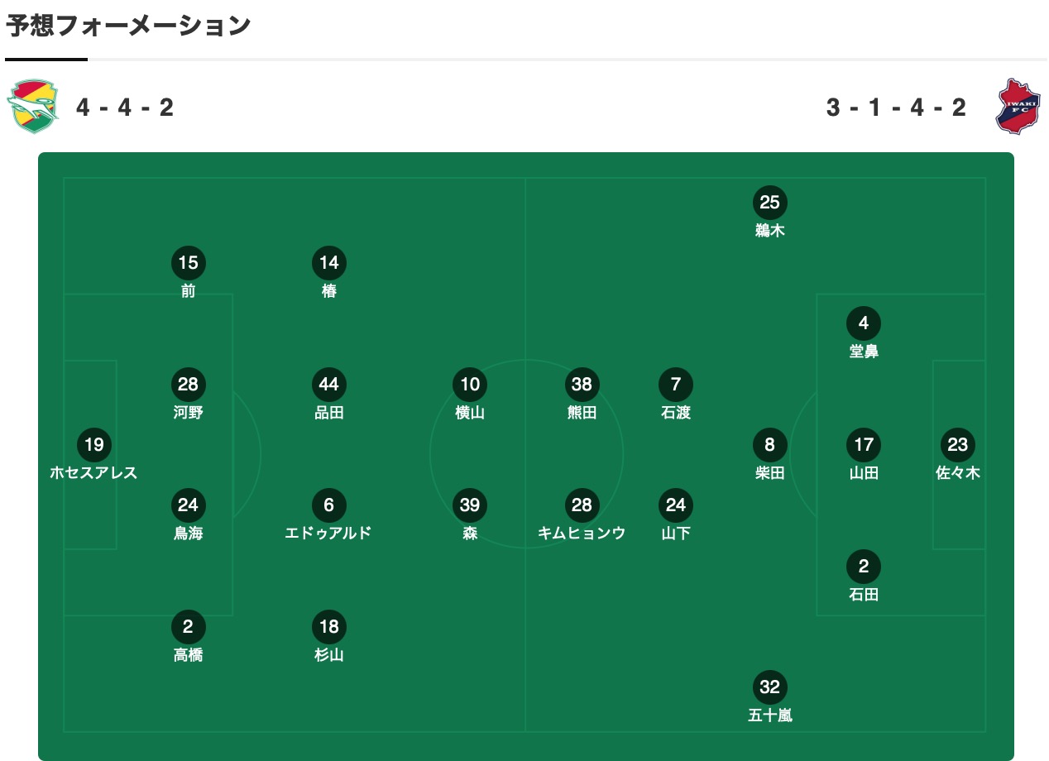
Task: Click the 4 - 4 - 2 formation label
Action: (125, 108)
